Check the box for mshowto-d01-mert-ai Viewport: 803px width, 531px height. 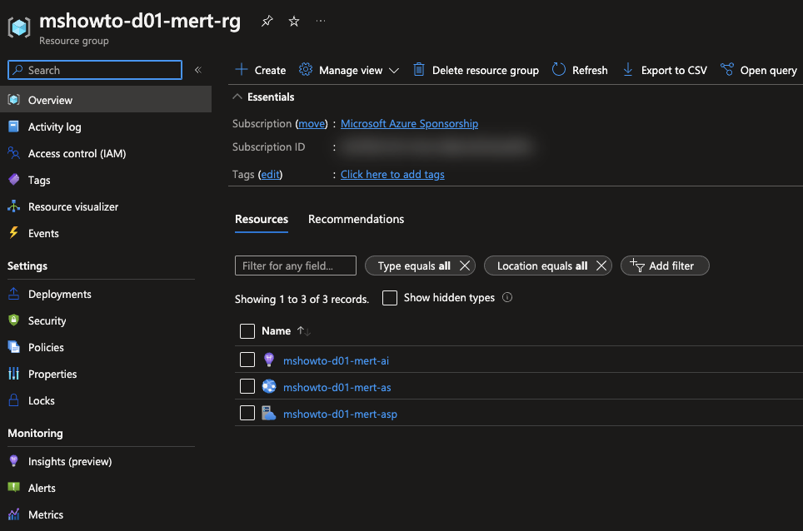coord(247,360)
